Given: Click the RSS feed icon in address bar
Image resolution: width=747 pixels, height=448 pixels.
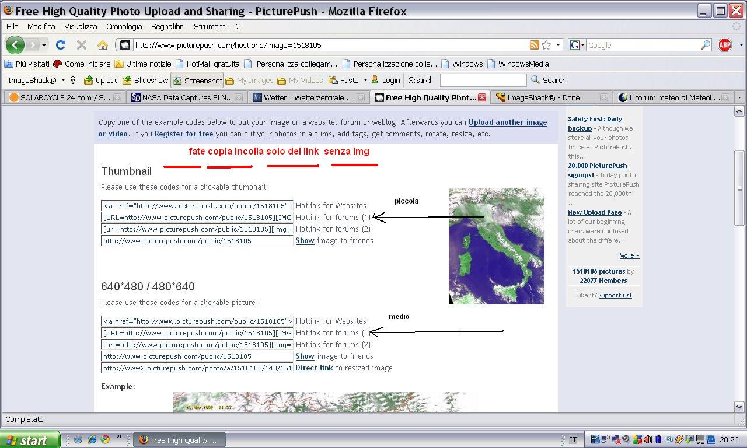Looking at the screenshot, I should pos(534,45).
